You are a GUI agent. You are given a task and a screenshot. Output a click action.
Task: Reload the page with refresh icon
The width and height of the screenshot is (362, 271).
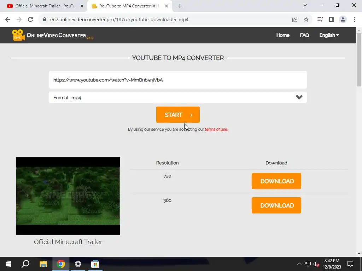click(30, 20)
